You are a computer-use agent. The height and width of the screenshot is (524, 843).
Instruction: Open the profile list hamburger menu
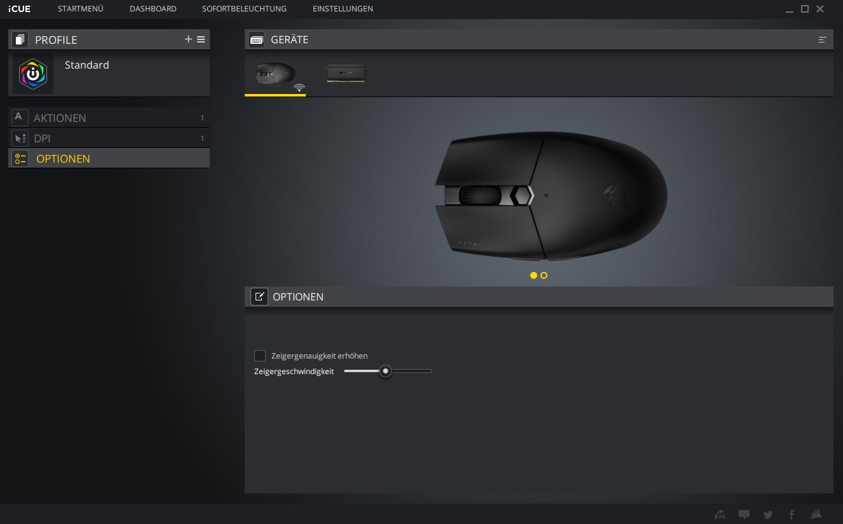(201, 39)
